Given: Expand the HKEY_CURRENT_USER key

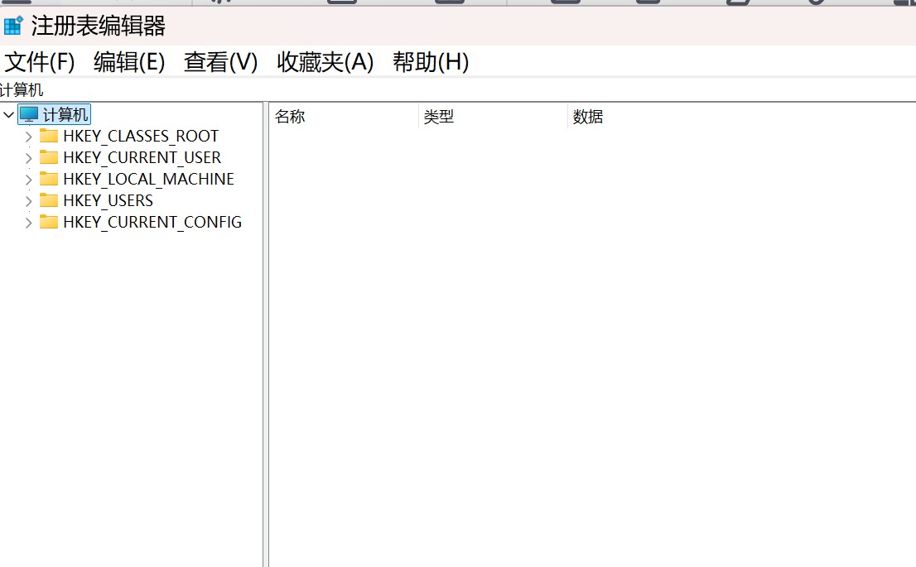Looking at the screenshot, I should 29,158.
